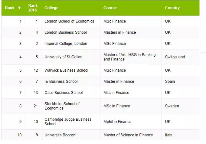Click Master of Arts HSG course cell

(129, 57)
